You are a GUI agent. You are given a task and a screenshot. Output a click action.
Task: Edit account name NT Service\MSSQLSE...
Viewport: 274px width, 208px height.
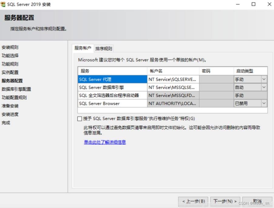pyautogui.click(x=173, y=87)
